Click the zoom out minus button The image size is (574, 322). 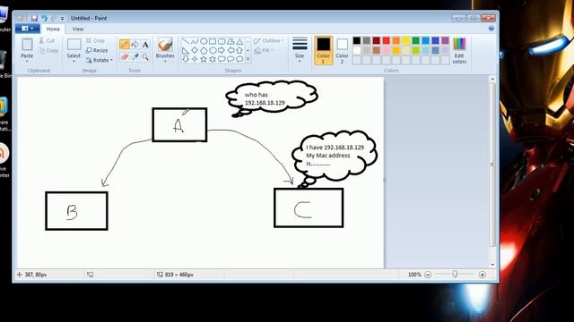pos(428,275)
